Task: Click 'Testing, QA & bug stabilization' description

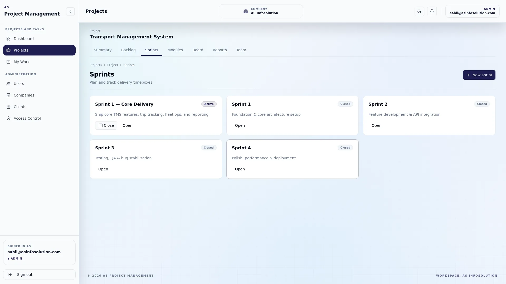Action: point(123,158)
